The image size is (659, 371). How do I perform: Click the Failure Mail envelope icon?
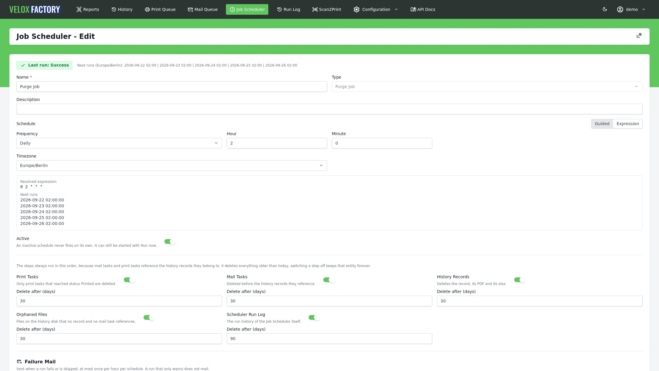point(19,362)
